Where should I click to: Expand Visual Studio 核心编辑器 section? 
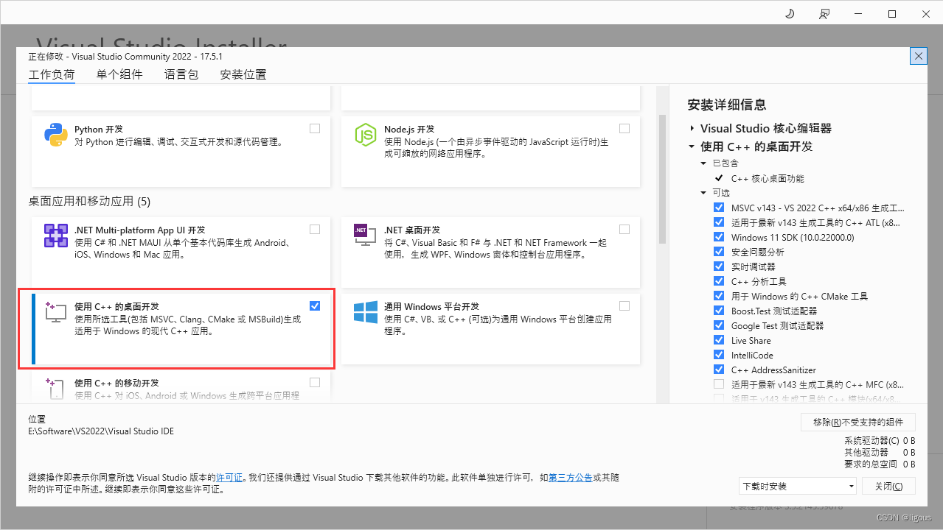(692, 128)
